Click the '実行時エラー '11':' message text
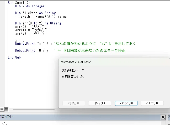Viewport: 170px width, 125px height. click(x=73, y=70)
